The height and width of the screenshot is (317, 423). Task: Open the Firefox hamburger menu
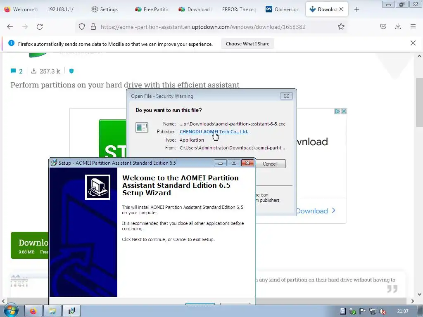tap(413, 26)
